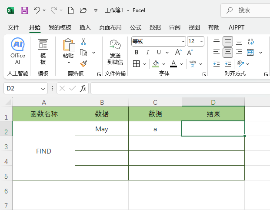270x210 pixels.
Task: Click the text orientation icon
Action: [240, 63]
